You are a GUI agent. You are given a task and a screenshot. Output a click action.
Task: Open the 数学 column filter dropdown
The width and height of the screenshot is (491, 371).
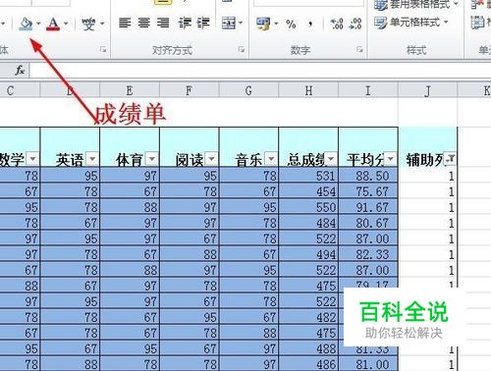(x=32, y=159)
